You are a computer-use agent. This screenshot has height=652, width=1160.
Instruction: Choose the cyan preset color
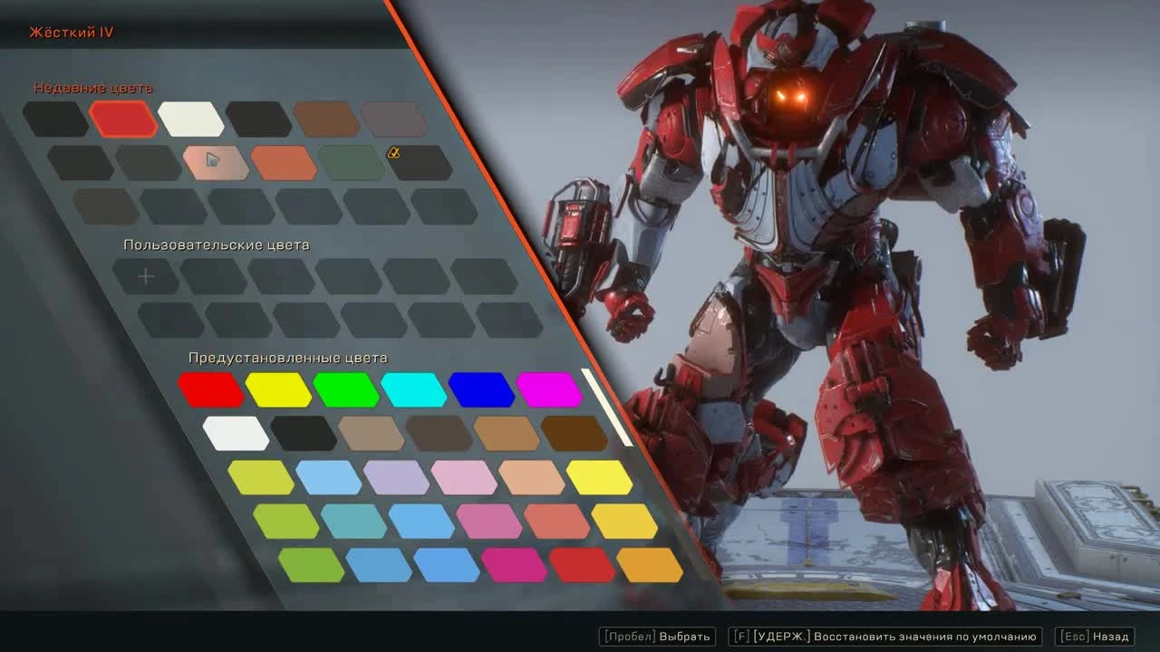click(414, 389)
